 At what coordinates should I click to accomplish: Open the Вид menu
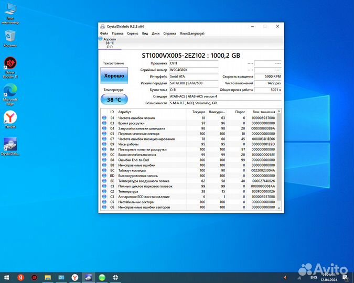click(145, 34)
